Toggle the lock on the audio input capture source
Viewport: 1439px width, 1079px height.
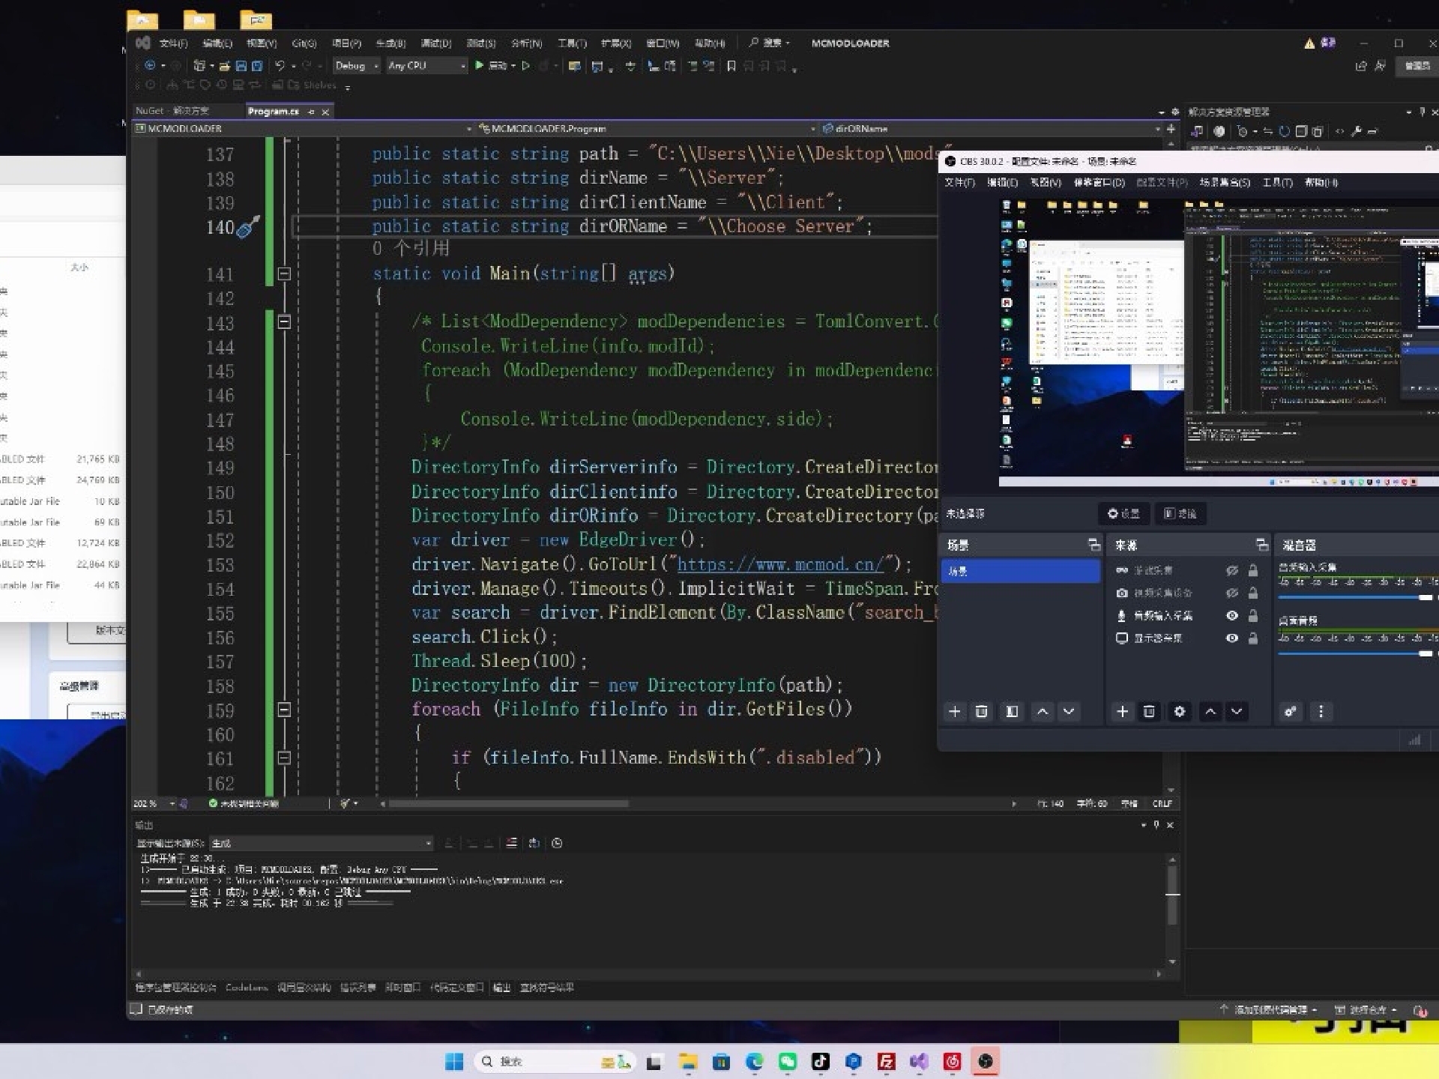[1252, 615]
